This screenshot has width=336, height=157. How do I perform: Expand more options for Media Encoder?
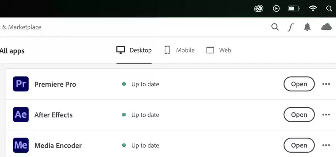[x=326, y=145]
